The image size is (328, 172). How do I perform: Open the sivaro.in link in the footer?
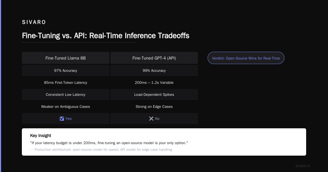tap(303, 166)
